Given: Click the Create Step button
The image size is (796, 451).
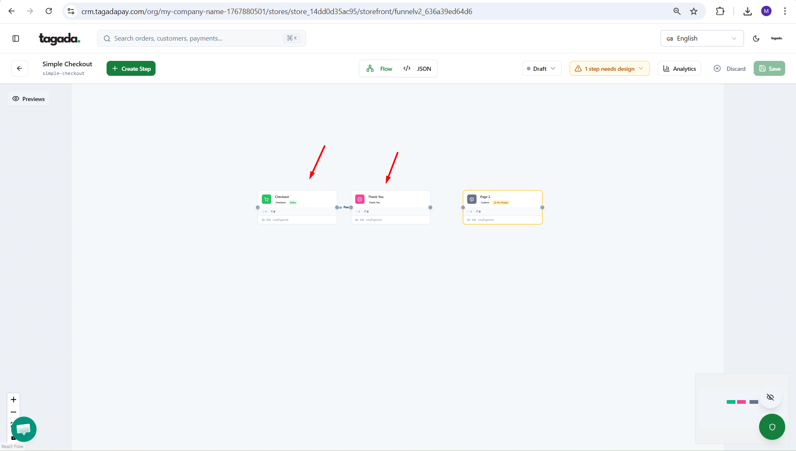Looking at the screenshot, I should click(131, 69).
